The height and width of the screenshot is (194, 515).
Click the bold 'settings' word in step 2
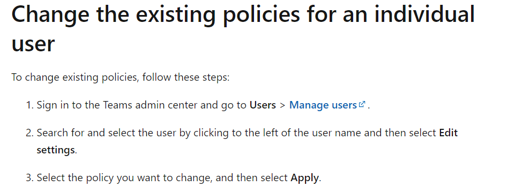point(56,150)
